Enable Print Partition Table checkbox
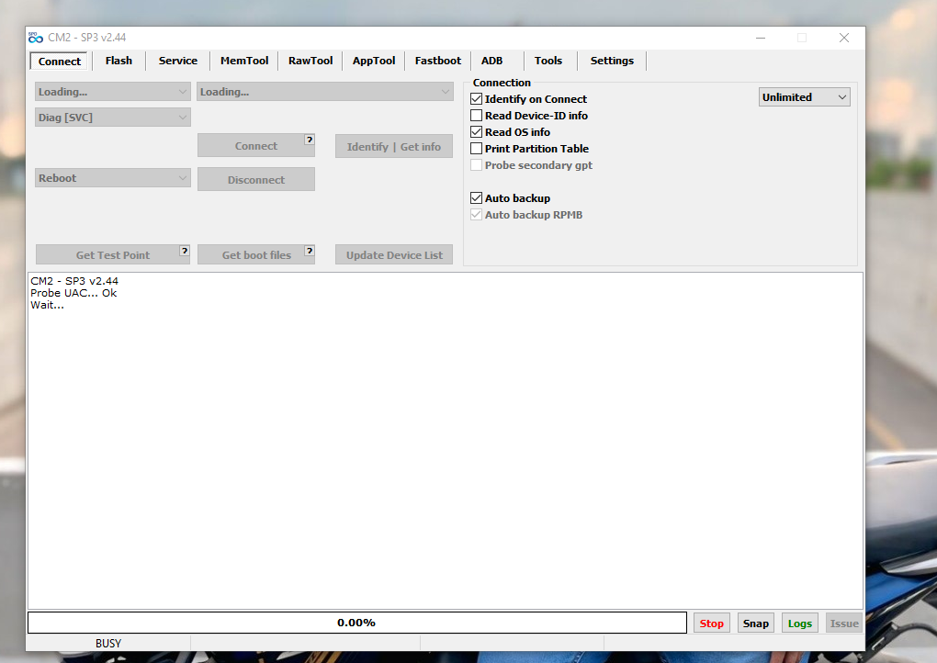 pos(477,149)
